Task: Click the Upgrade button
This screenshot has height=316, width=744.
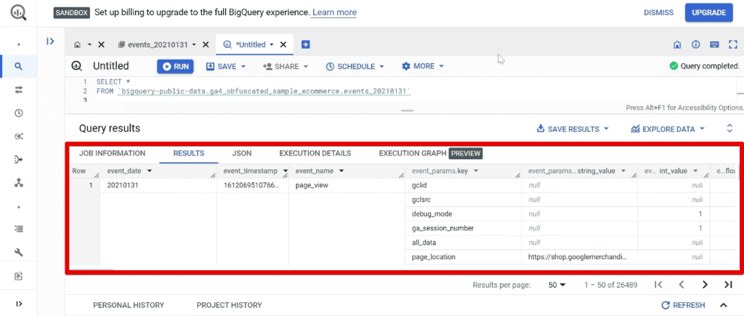Action: [x=709, y=12]
